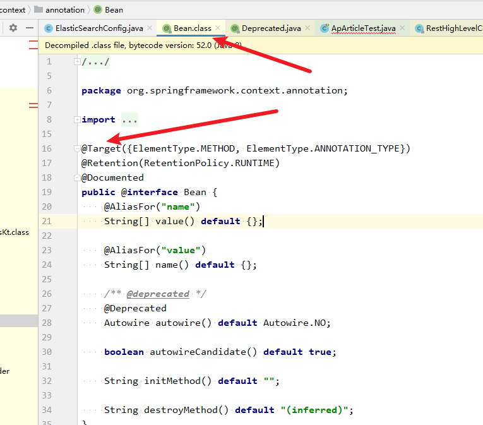This screenshot has height=425, width=483.
Task: Click the ApArticleTest test class icon
Action: [325, 28]
